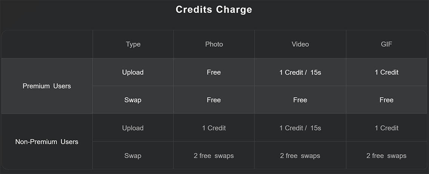Click Free cell for Premium Photo Upload
This screenshot has width=429, height=174.
[x=214, y=72]
